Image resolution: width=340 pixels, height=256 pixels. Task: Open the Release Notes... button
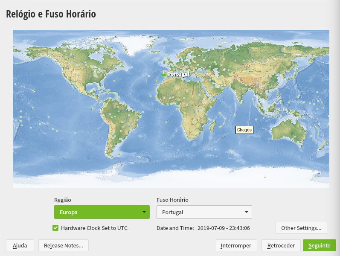tap(64, 245)
